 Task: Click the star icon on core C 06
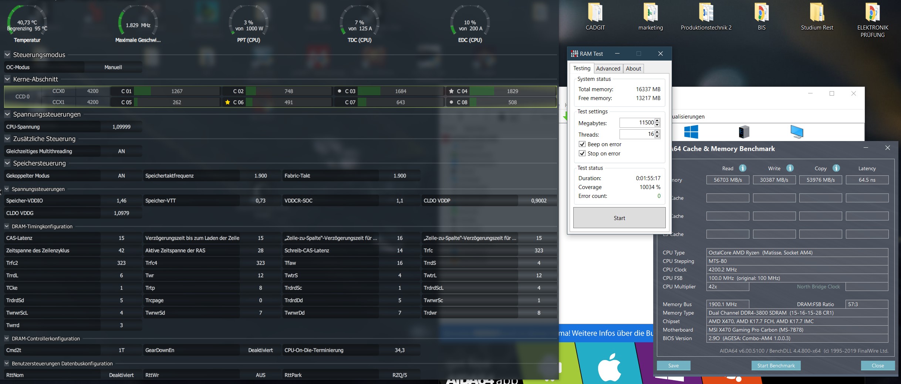pos(227,102)
